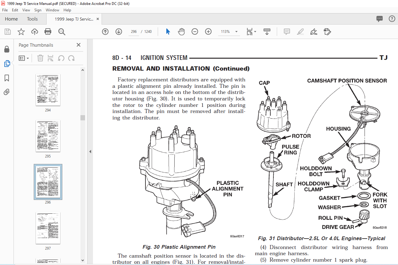This screenshot has height=265, width=398.
Task: Activate the selection arrow tool
Action: [168, 32]
